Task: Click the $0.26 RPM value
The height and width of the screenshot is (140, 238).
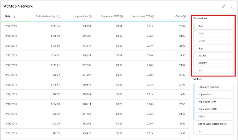Action: (x=119, y=94)
